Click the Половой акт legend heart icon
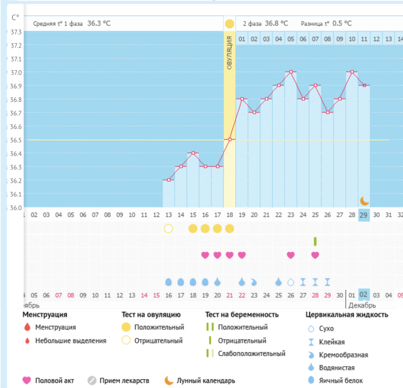The width and height of the screenshot is (403, 388). pos(27,381)
